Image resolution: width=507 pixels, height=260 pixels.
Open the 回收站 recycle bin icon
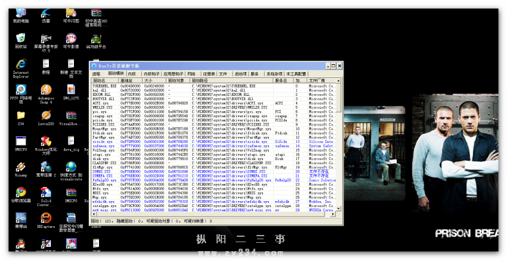coord(21,41)
